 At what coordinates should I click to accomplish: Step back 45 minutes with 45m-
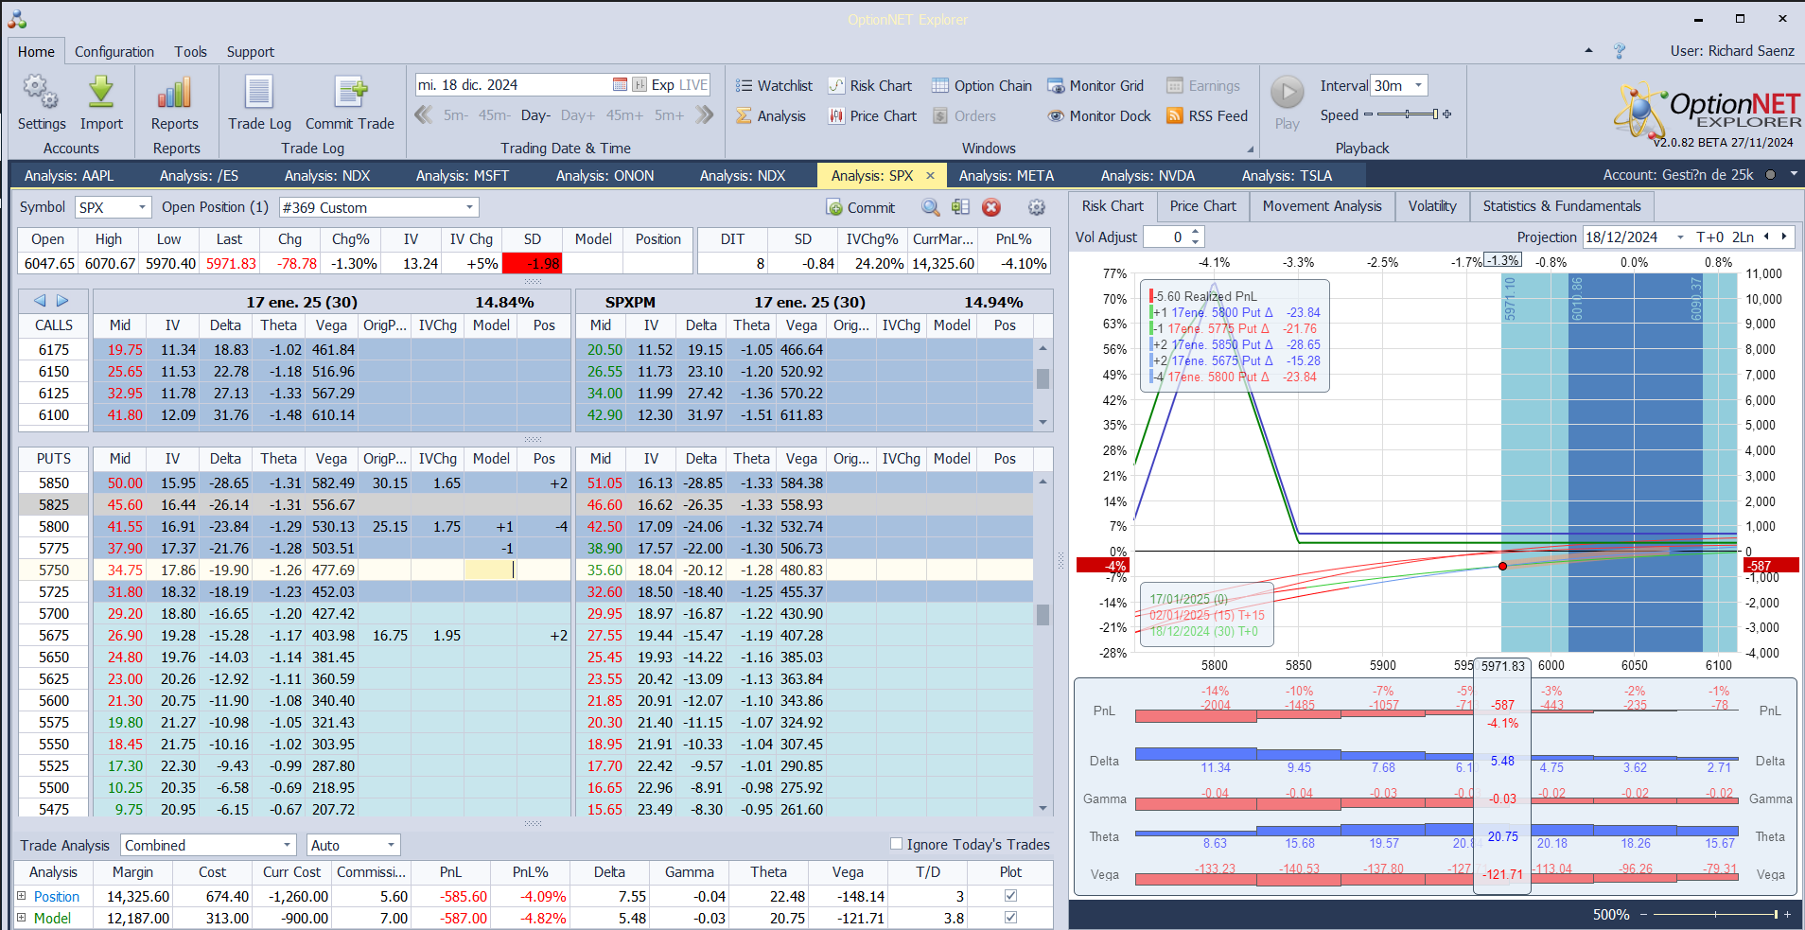[x=494, y=115]
